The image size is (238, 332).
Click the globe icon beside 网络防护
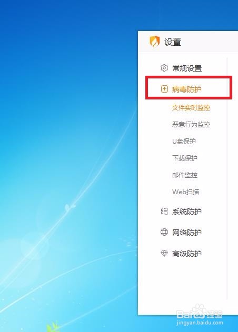(x=164, y=232)
